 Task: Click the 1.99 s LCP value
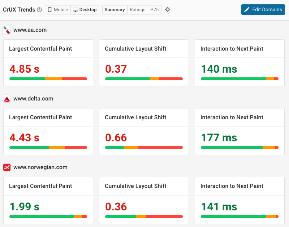(x=24, y=207)
